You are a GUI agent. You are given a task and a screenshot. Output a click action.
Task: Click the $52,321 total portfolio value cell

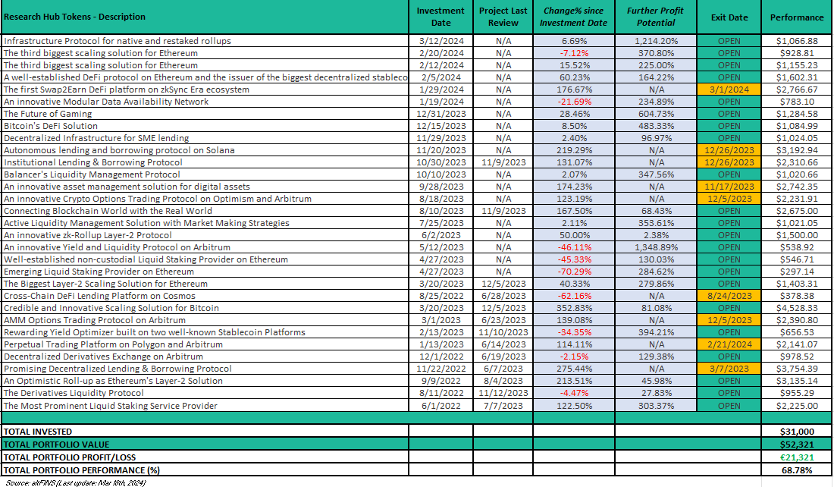coord(796,445)
